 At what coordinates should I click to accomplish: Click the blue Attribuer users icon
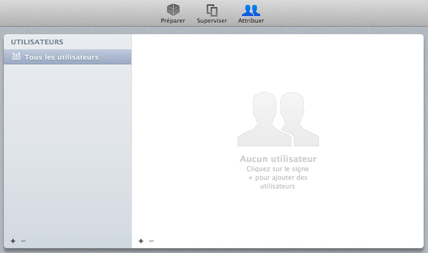click(x=251, y=10)
